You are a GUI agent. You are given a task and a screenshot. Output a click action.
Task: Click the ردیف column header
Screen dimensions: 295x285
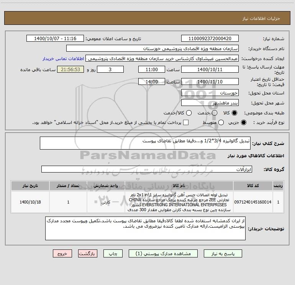point(278,186)
